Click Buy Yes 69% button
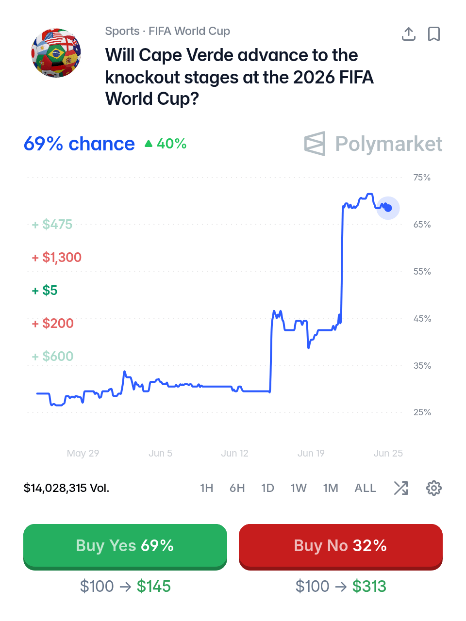The width and height of the screenshot is (466, 621). point(125,546)
